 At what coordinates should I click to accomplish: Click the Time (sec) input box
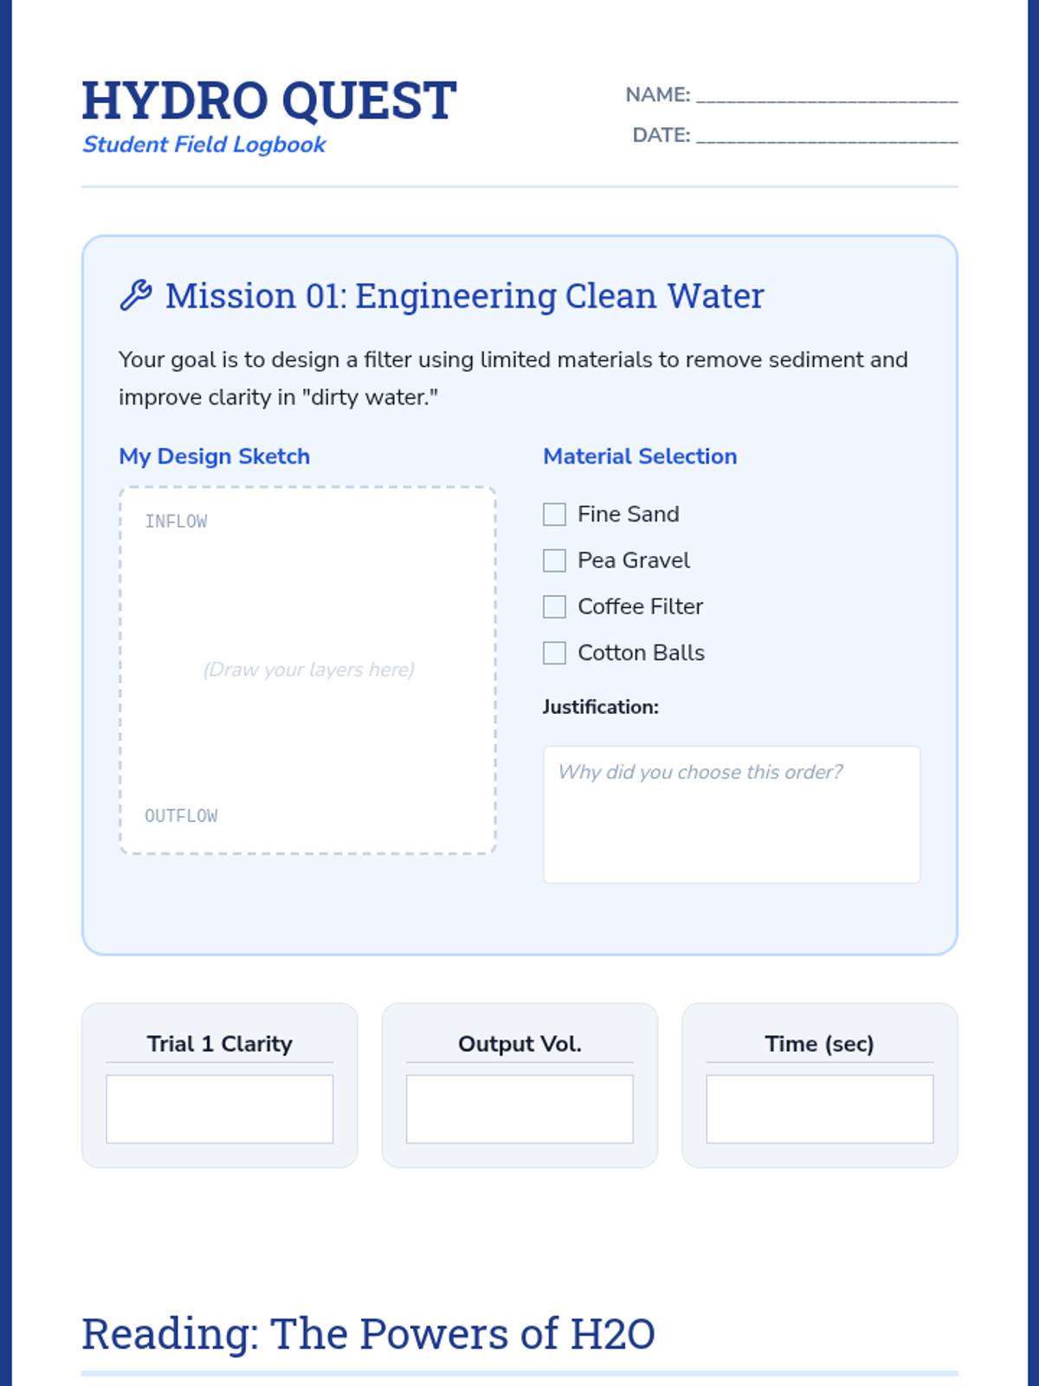tap(820, 1109)
